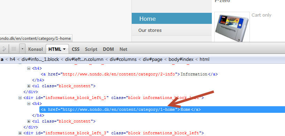
Task: Collapse the h4 node containing Information link
Action: [x=29, y=69]
